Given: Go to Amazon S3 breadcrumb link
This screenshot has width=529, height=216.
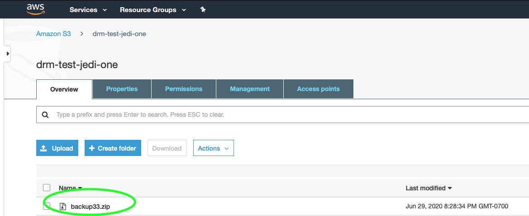Looking at the screenshot, I should (x=53, y=34).
